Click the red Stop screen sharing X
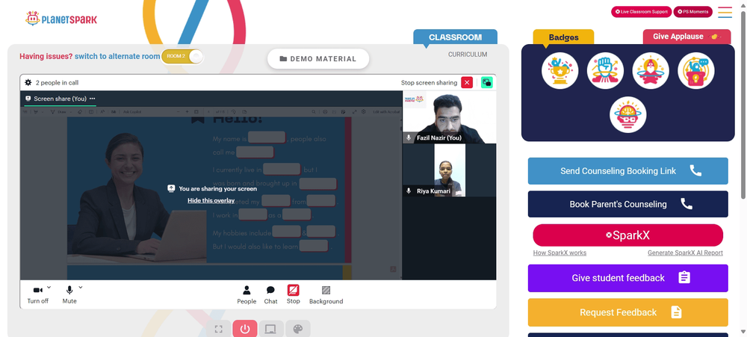The width and height of the screenshot is (747, 337). pos(467,82)
